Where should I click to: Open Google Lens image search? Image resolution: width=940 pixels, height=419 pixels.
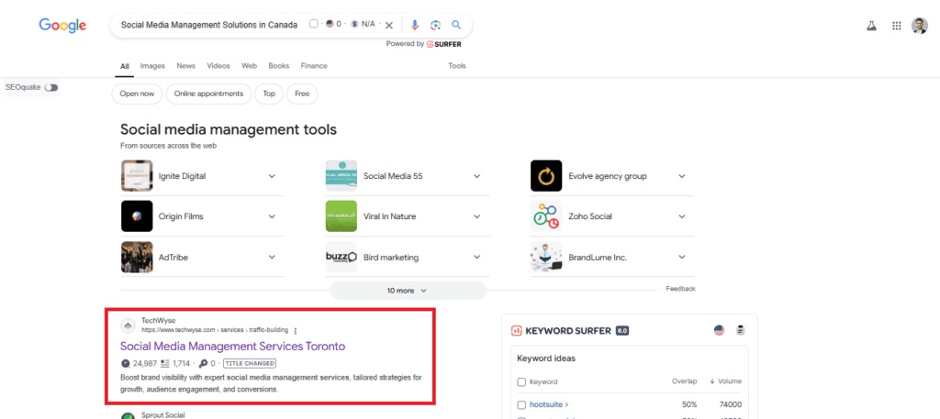click(x=435, y=25)
